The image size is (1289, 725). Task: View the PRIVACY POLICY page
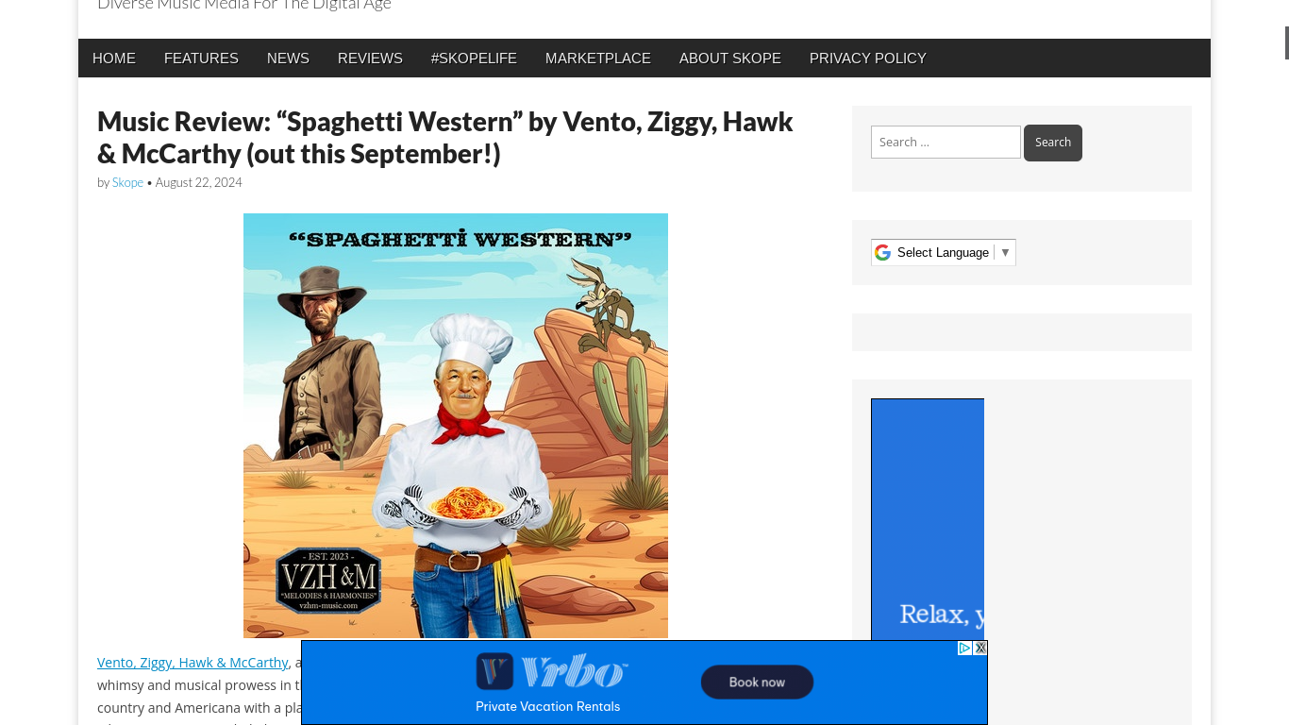(868, 59)
